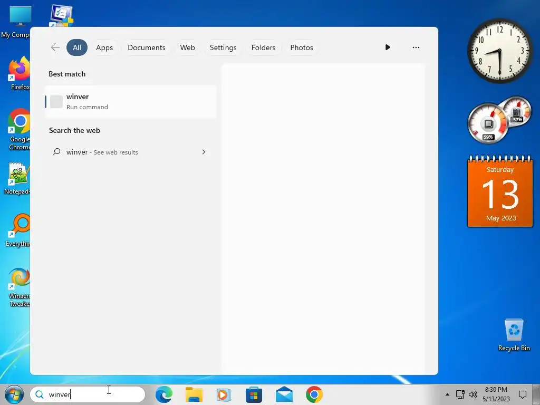The image size is (540, 405).
Task: Open the notification center icon
Action: (523, 394)
